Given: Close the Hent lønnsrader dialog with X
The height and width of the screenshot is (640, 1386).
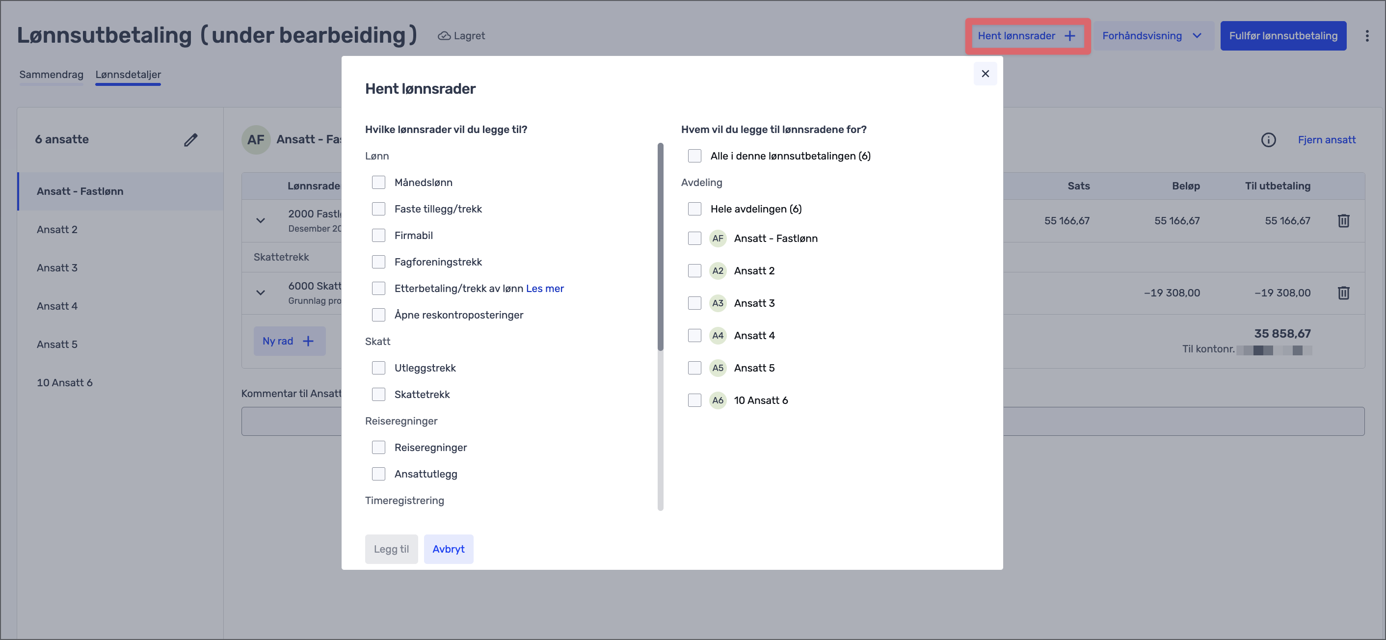Looking at the screenshot, I should [985, 74].
